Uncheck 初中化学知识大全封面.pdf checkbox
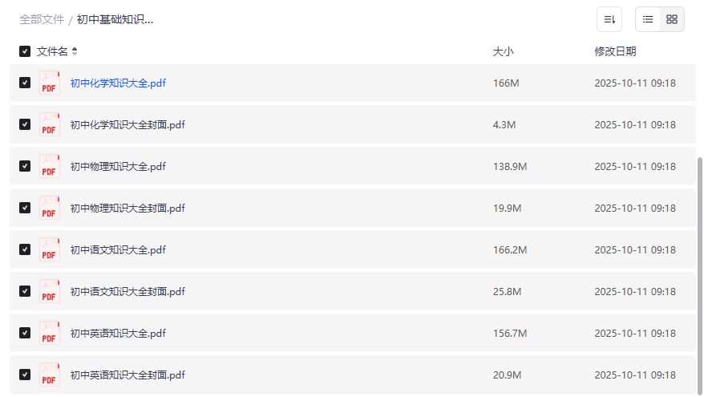Screen dimensions: 704x397 pyautogui.click(x=25, y=124)
